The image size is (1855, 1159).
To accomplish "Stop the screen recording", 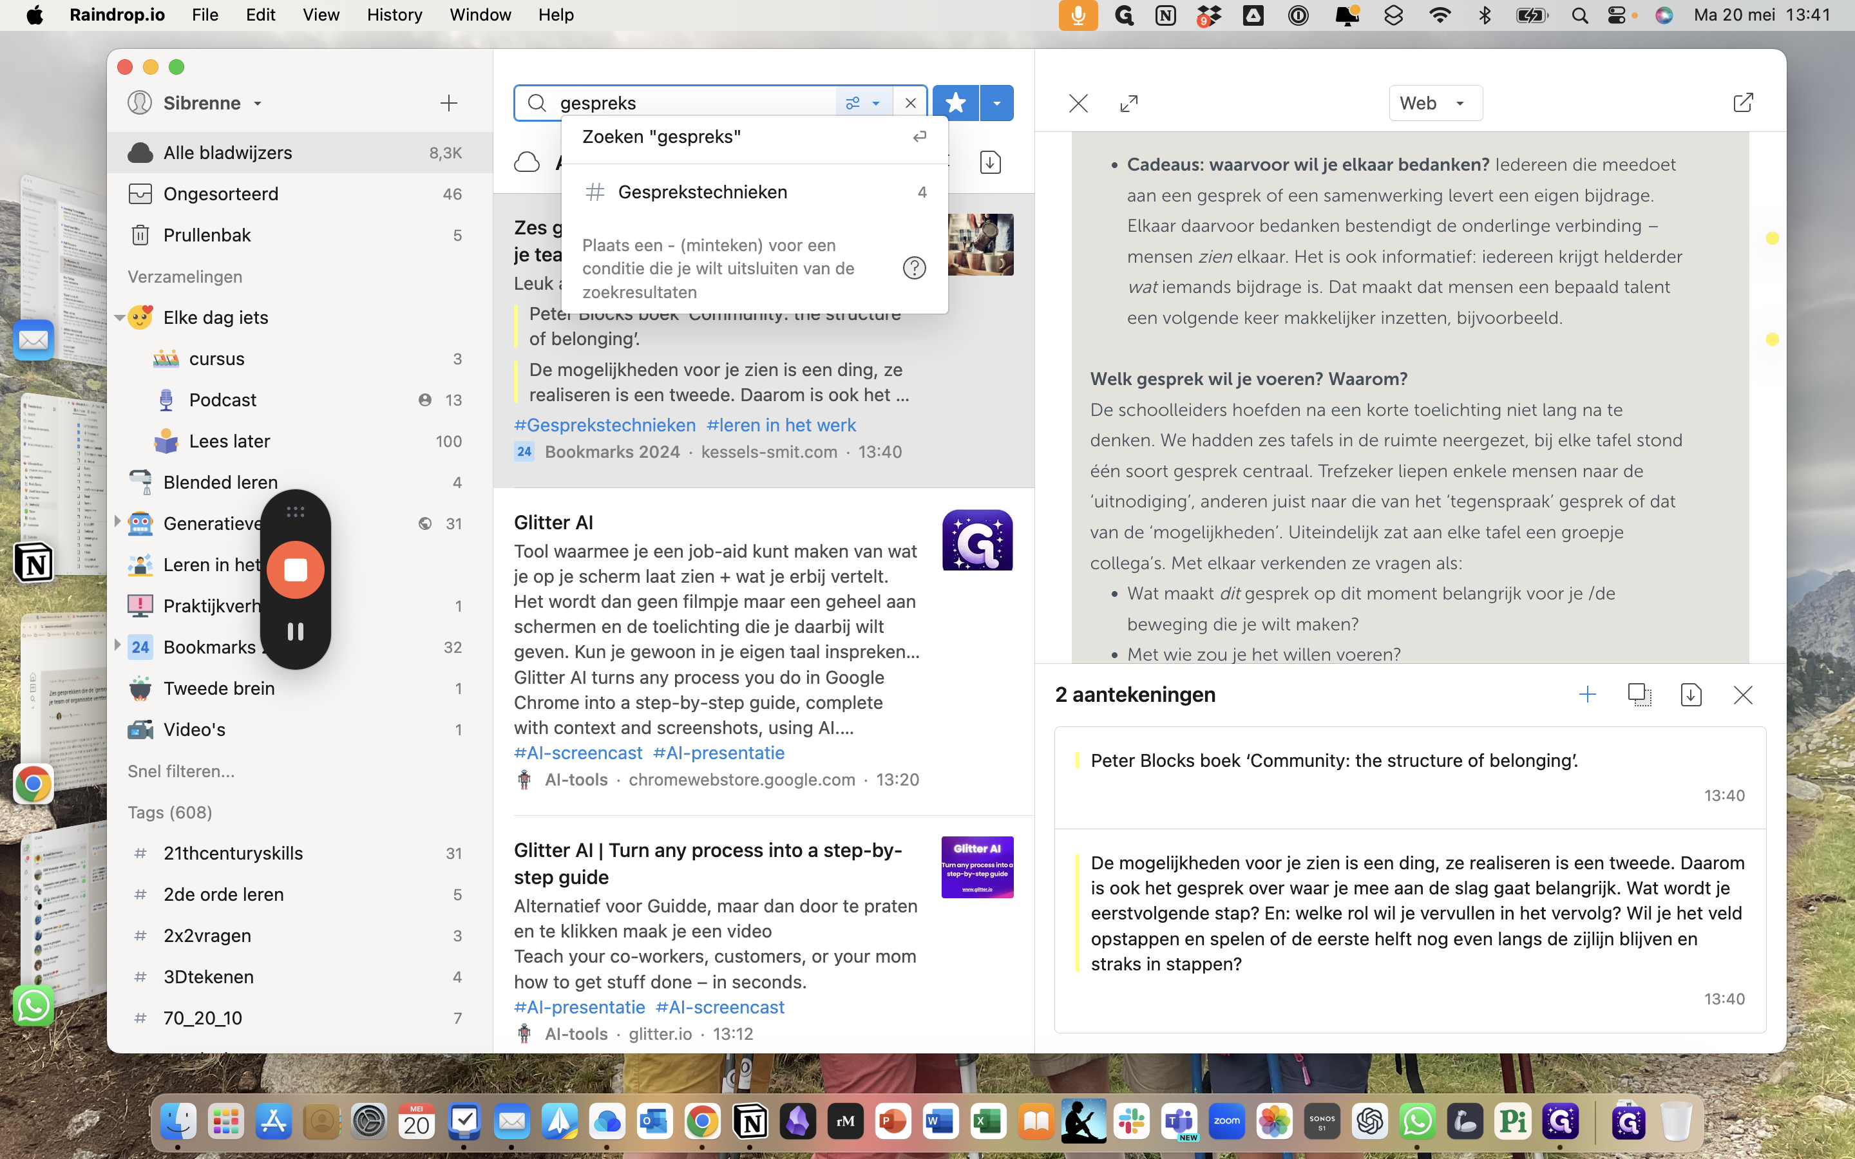I will (295, 570).
